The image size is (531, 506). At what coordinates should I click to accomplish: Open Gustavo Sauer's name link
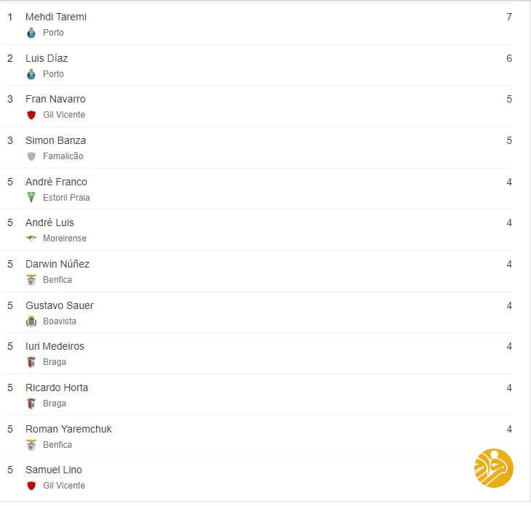[60, 305]
